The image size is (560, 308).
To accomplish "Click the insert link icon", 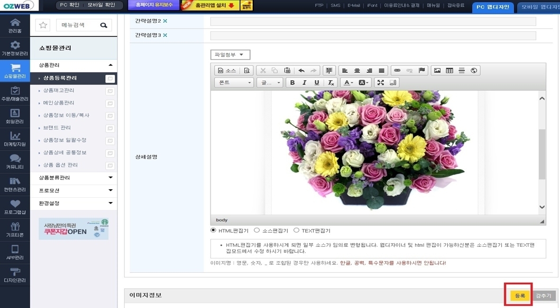I will click(x=397, y=71).
